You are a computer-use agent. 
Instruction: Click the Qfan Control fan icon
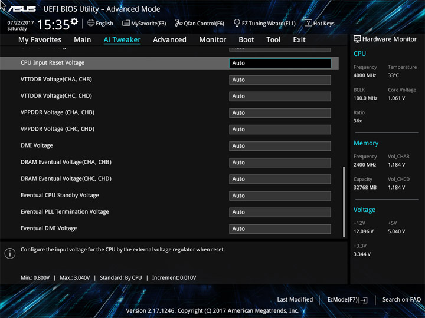(178, 23)
